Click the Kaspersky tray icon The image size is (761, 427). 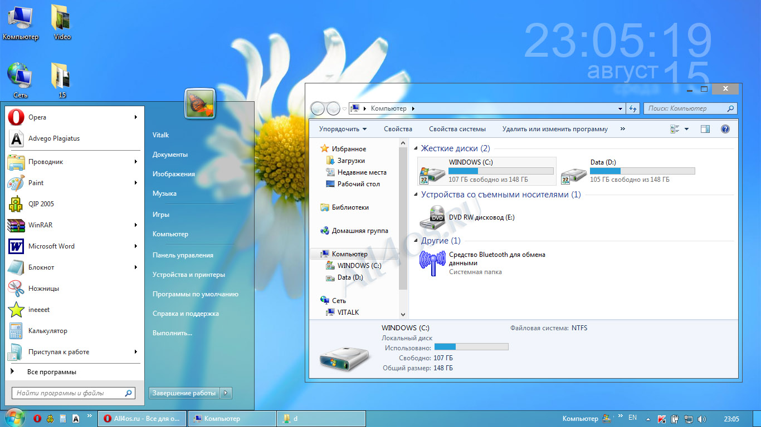pos(662,419)
